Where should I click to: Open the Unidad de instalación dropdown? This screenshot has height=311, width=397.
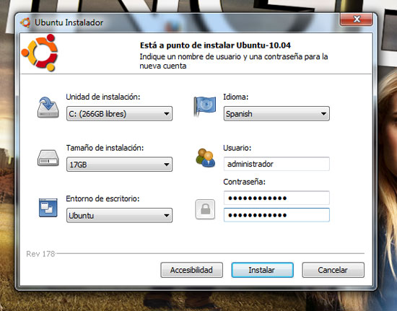click(x=119, y=113)
